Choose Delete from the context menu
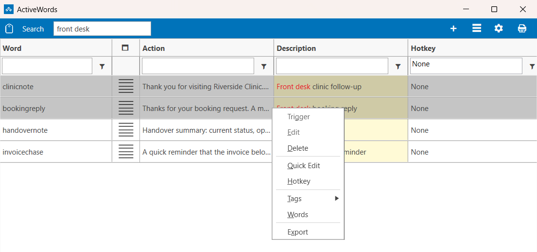Screen dimensions: 537x252 pyautogui.click(x=308, y=148)
